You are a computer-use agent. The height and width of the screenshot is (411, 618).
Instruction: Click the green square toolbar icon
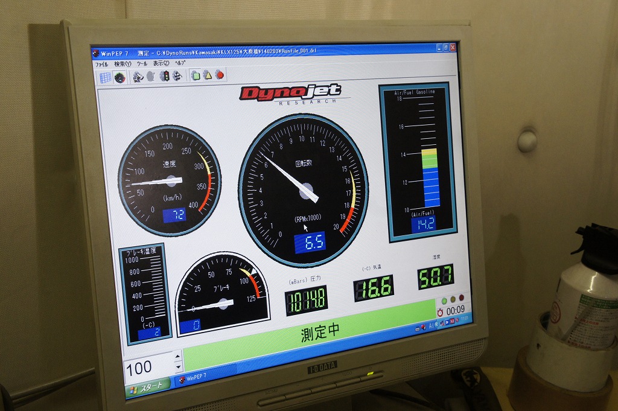tap(196, 75)
